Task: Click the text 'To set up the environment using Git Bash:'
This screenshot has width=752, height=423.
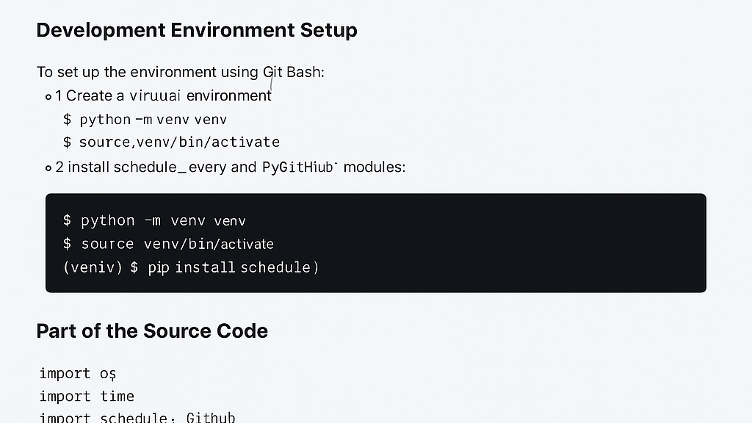Action: (181, 72)
